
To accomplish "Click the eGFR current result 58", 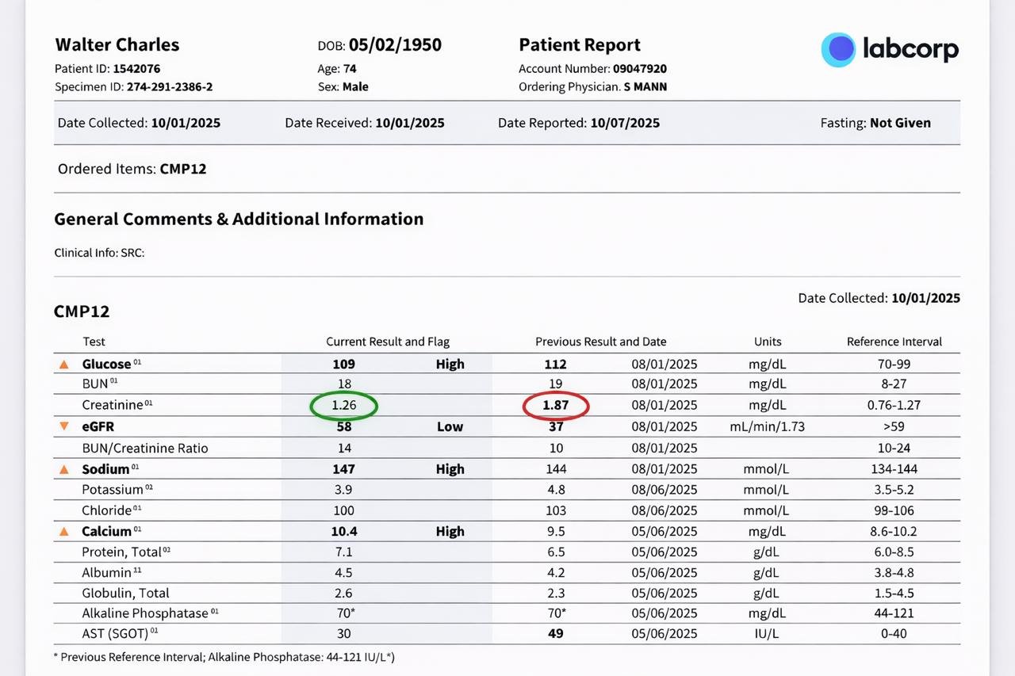I will coord(343,426).
